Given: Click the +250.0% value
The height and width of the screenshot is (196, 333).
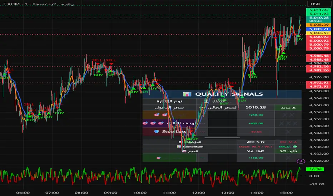Looking at the screenshot, I should [x=256, y=115].
